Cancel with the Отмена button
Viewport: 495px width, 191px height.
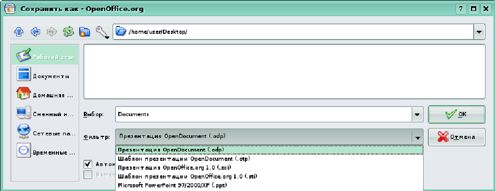point(456,137)
